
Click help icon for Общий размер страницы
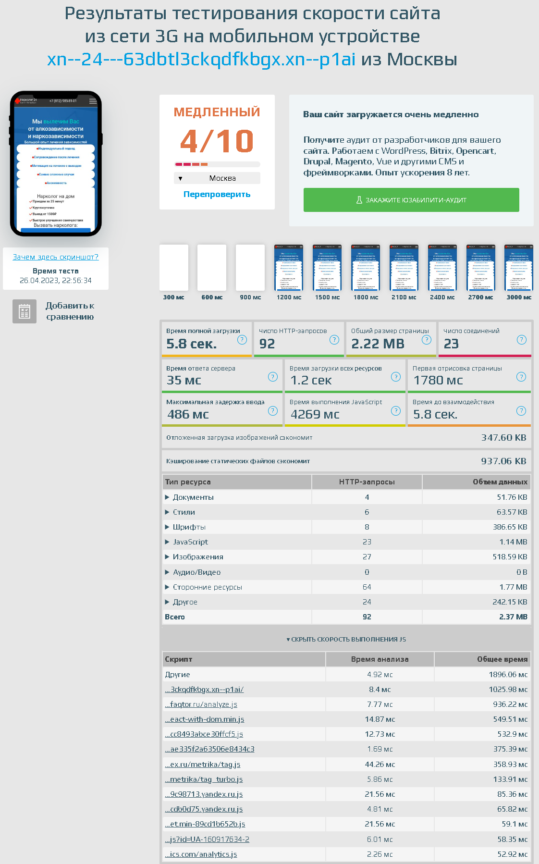(x=427, y=340)
